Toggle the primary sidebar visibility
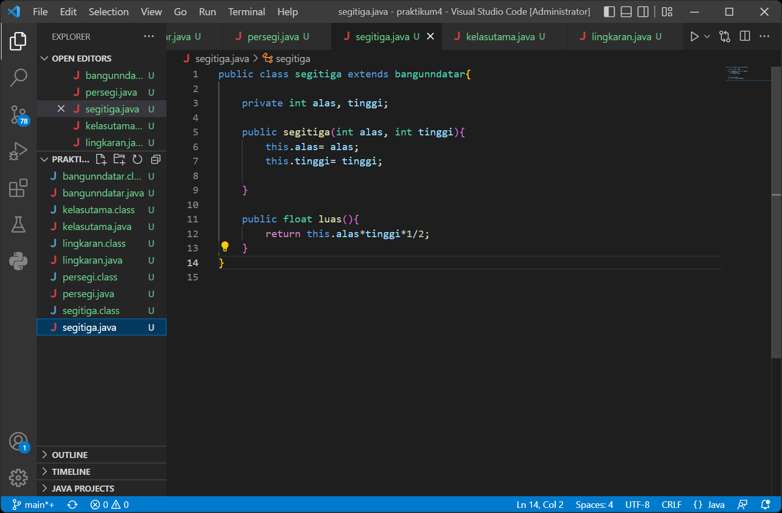782x513 pixels. [609, 11]
